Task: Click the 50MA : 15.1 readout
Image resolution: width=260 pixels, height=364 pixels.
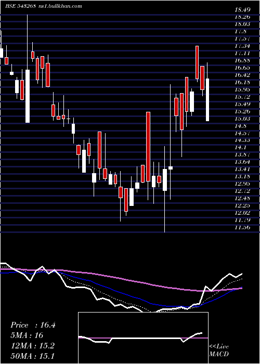Action: click(32, 356)
